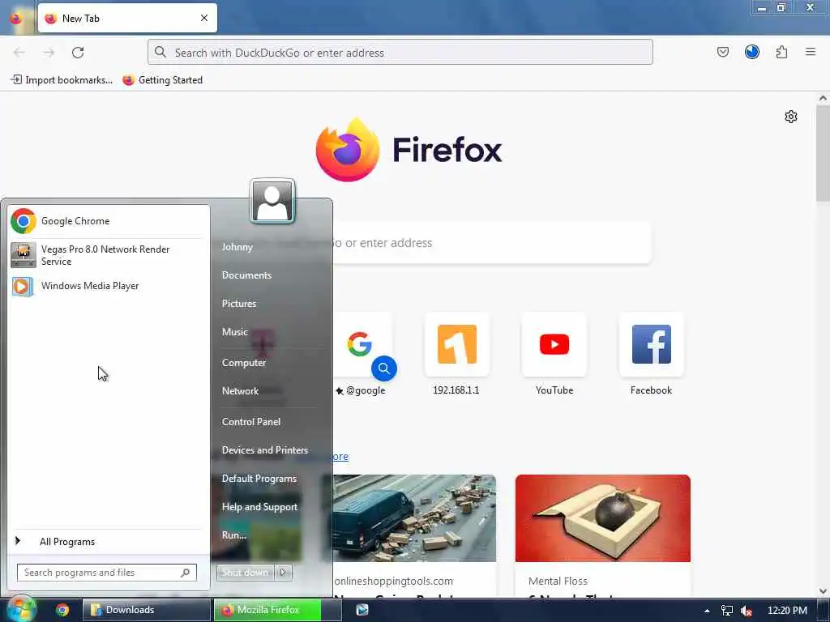This screenshot has width=830, height=622.
Task: Click the user account picture
Action: click(272, 201)
